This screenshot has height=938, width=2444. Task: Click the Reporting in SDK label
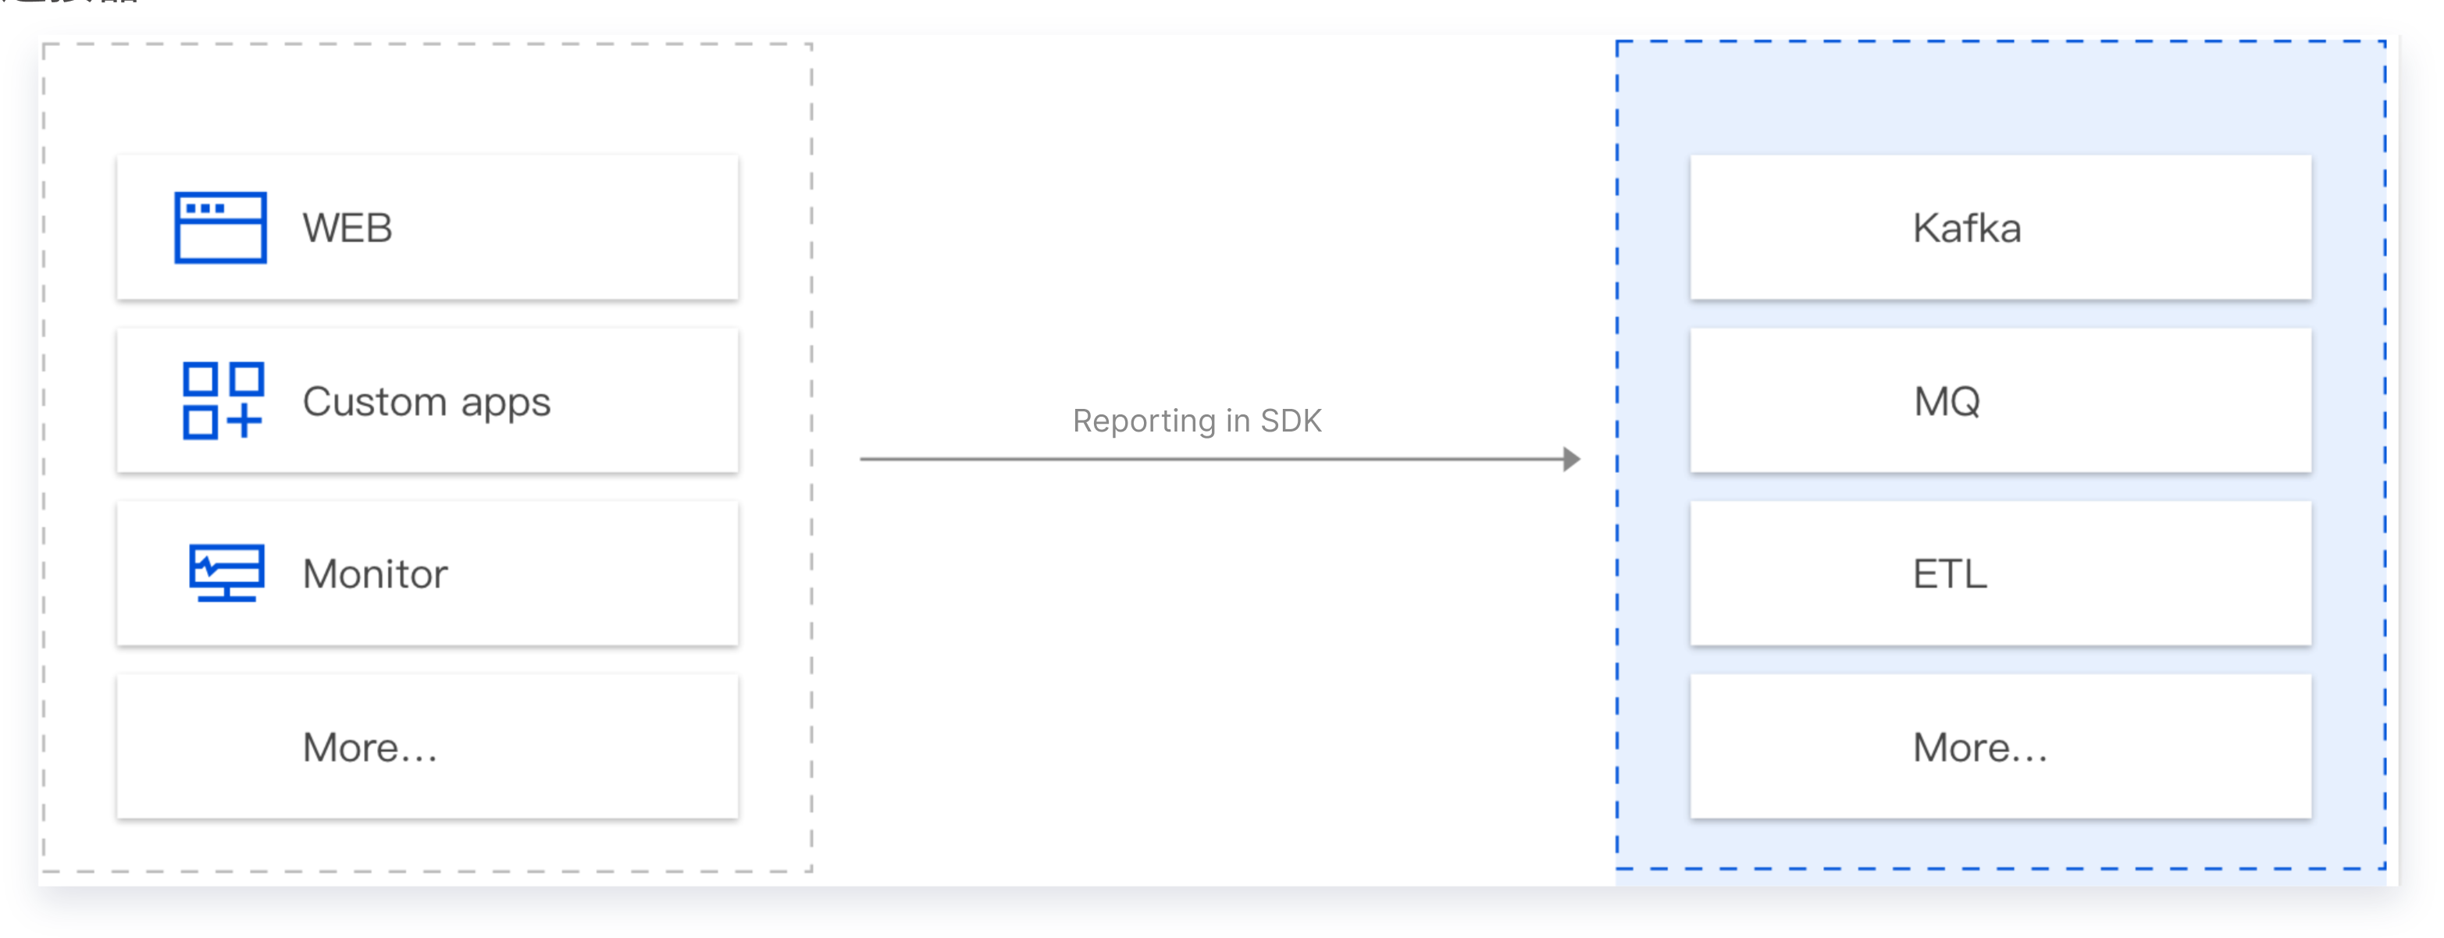[1196, 420]
